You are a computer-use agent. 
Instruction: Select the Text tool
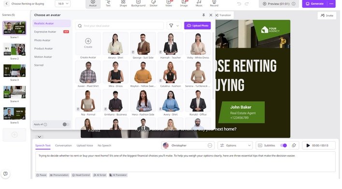point(108,3)
